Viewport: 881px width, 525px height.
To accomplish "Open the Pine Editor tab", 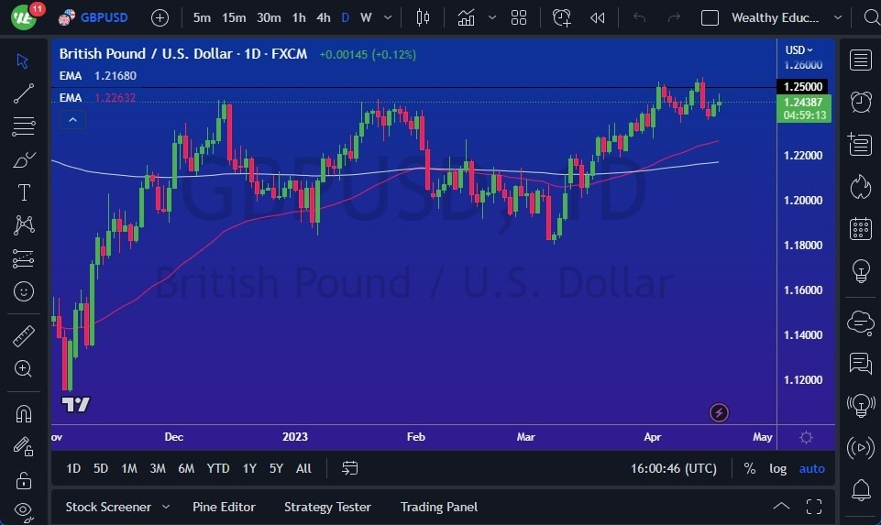I will pos(224,507).
